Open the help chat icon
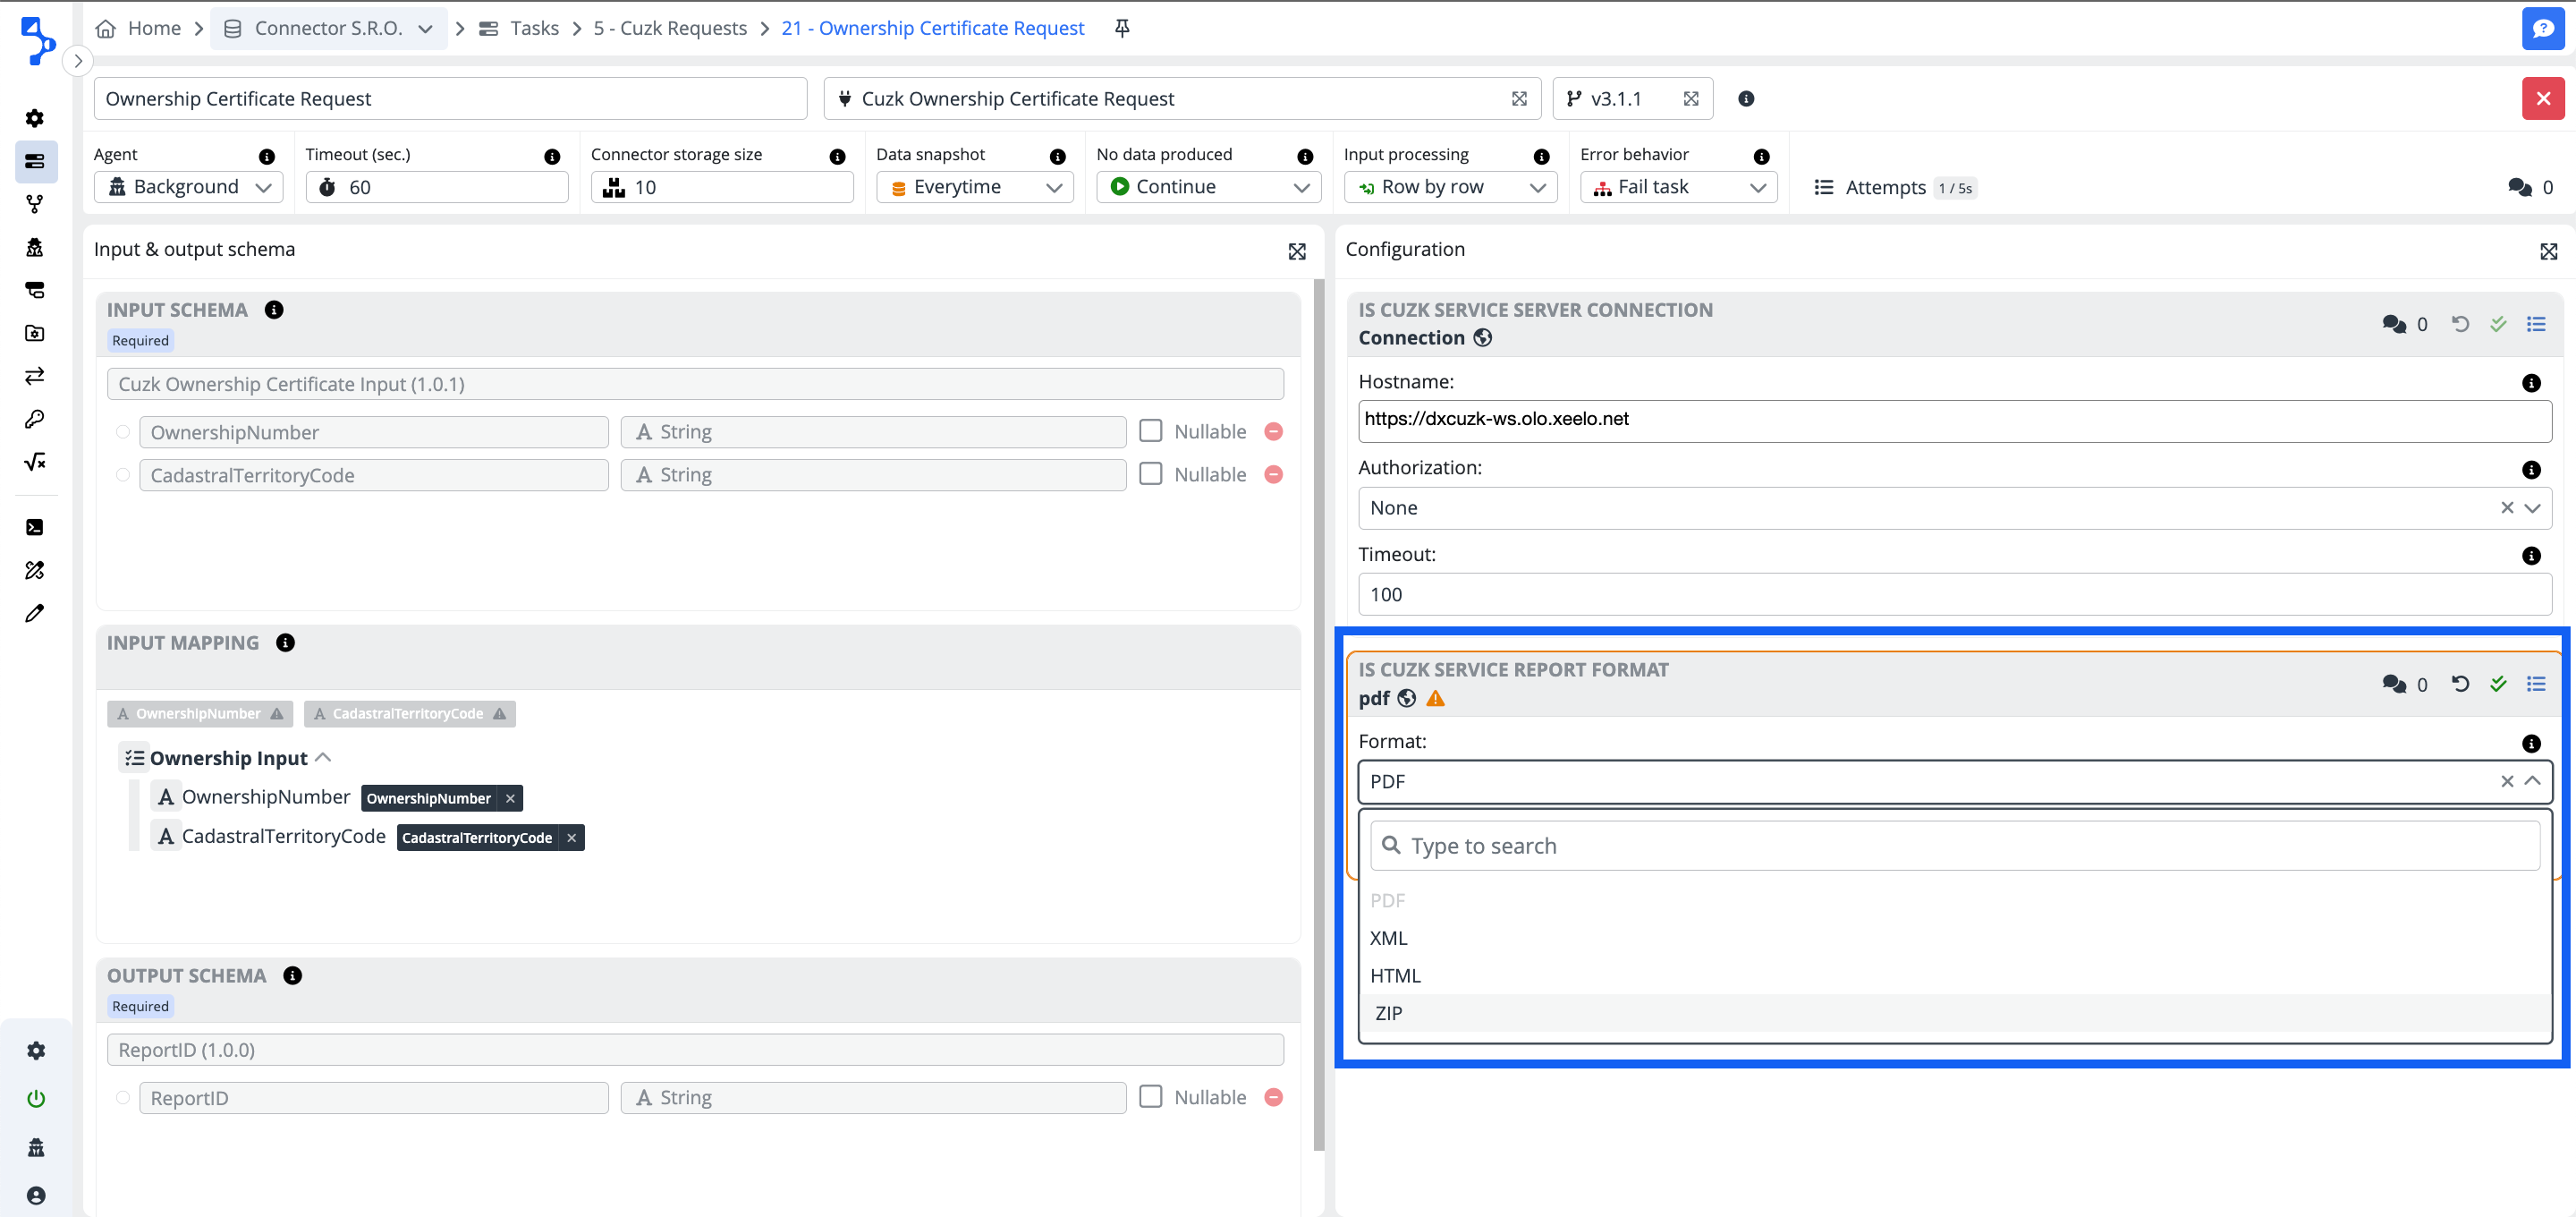Image resolution: width=2576 pixels, height=1217 pixels. [x=2542, y=28]
